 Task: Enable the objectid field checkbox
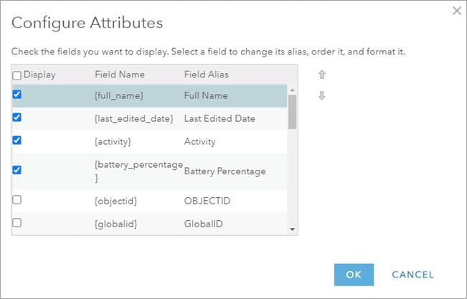pyautogui.click(x=17, y=200)
